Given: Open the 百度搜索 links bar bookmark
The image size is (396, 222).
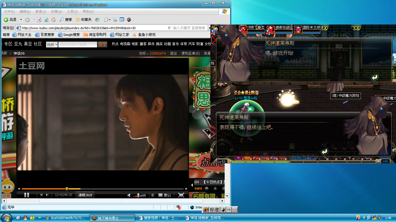Looking at the screenshot, I should pos(44,35).
